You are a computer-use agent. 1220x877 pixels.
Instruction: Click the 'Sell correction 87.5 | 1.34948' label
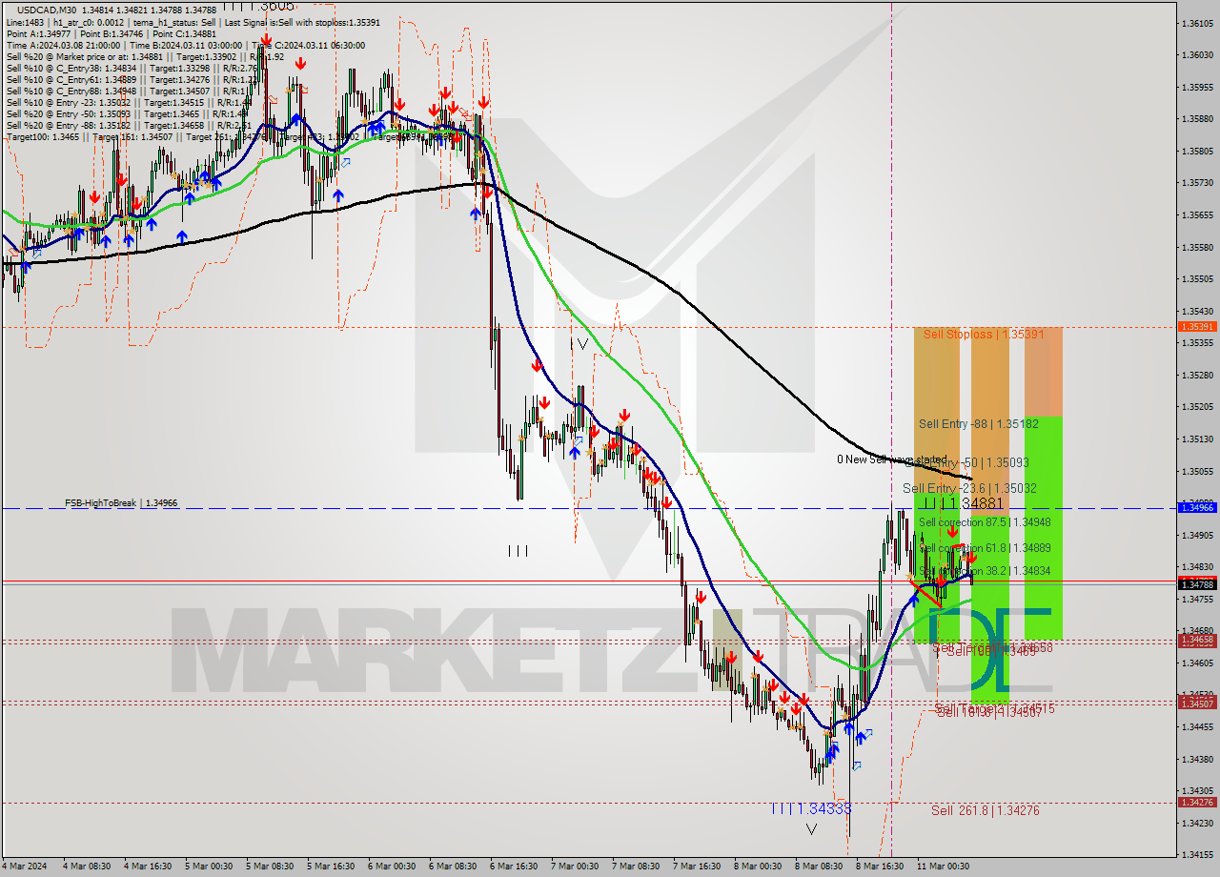pos(985,522)
